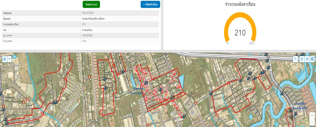
Task: Zoom in on the map
Action: point(312,116)
